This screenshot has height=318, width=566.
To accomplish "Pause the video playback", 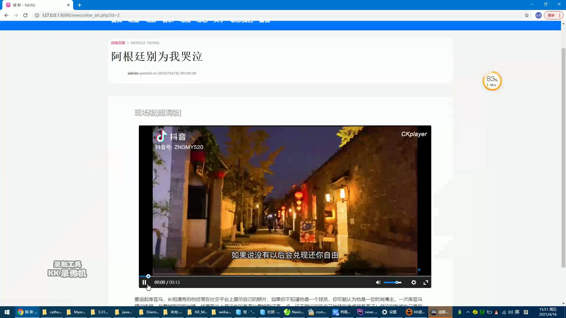I will (x=144, y=282).
